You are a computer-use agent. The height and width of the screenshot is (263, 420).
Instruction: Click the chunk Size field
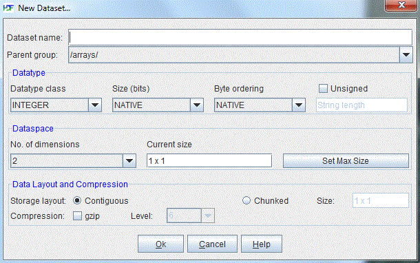coord(381,200)
